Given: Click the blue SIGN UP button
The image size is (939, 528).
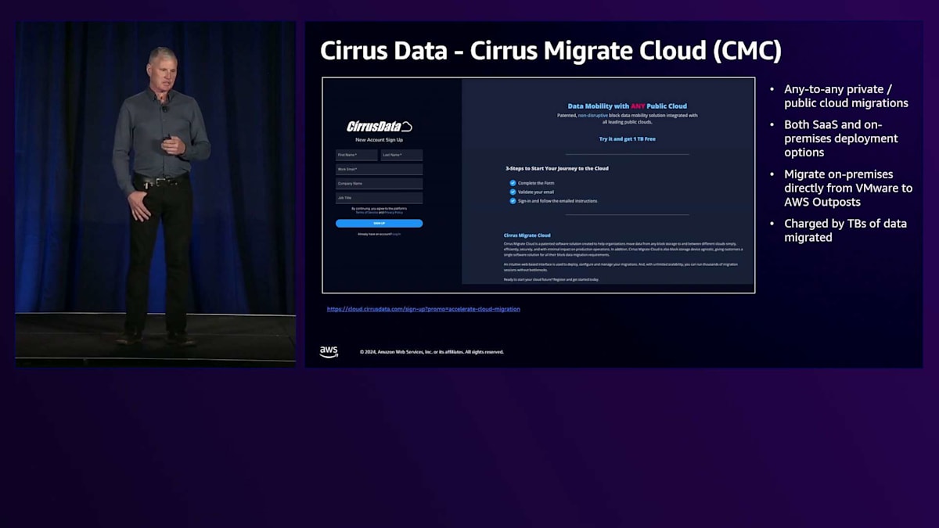Looking at the screenshot, I should [x=379, y=223].
